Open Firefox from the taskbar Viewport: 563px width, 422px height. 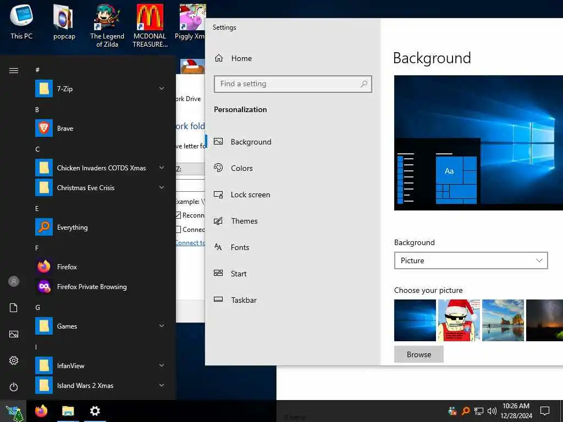click(x=41, y=411)
